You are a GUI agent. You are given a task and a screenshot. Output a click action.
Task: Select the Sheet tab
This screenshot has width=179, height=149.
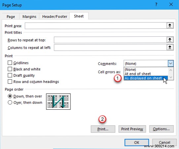pyautogui.click(x=79, y=16)
